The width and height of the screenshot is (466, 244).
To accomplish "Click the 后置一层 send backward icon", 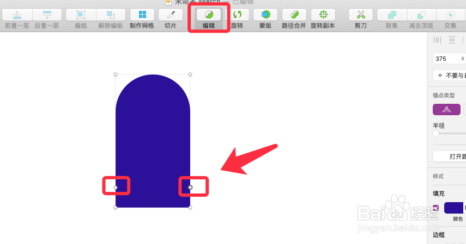I will point(47,15).
